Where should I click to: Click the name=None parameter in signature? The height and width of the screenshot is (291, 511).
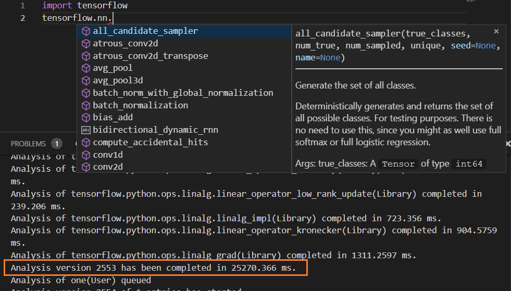318,58
